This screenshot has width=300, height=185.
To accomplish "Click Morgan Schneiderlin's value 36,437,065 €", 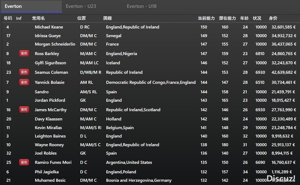I will pos(284,44).
